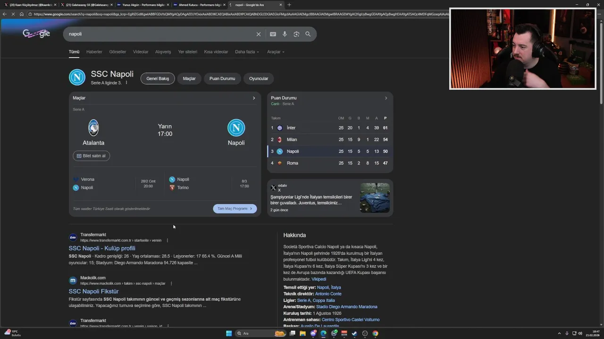Viewport: 604px width, 339px height.
Task: Click the Atalanta team crest in Maçlar
Action: [93, 128]
